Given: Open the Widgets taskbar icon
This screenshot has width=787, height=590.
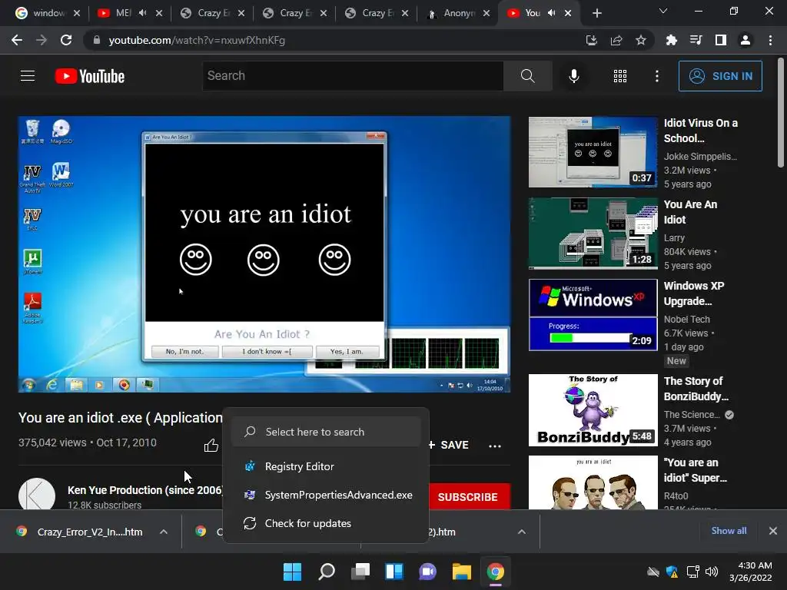Looking at the screenshot, I should point(394,572).
